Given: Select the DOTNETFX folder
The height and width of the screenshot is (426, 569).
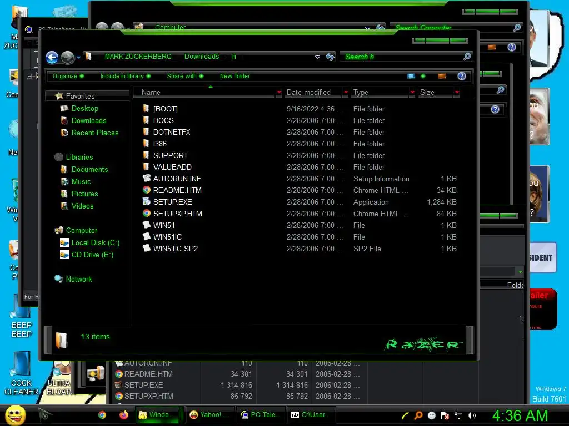Looking at the screenshot, I should pos(171,132).
